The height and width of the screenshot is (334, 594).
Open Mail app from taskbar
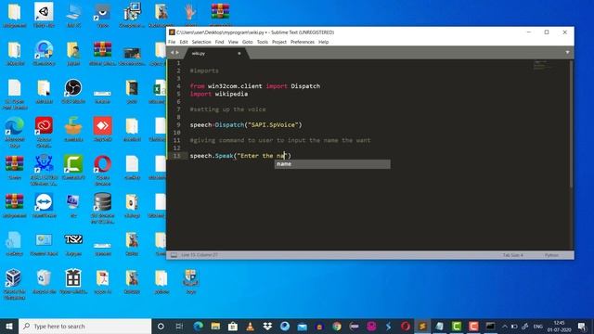point(302,326)
